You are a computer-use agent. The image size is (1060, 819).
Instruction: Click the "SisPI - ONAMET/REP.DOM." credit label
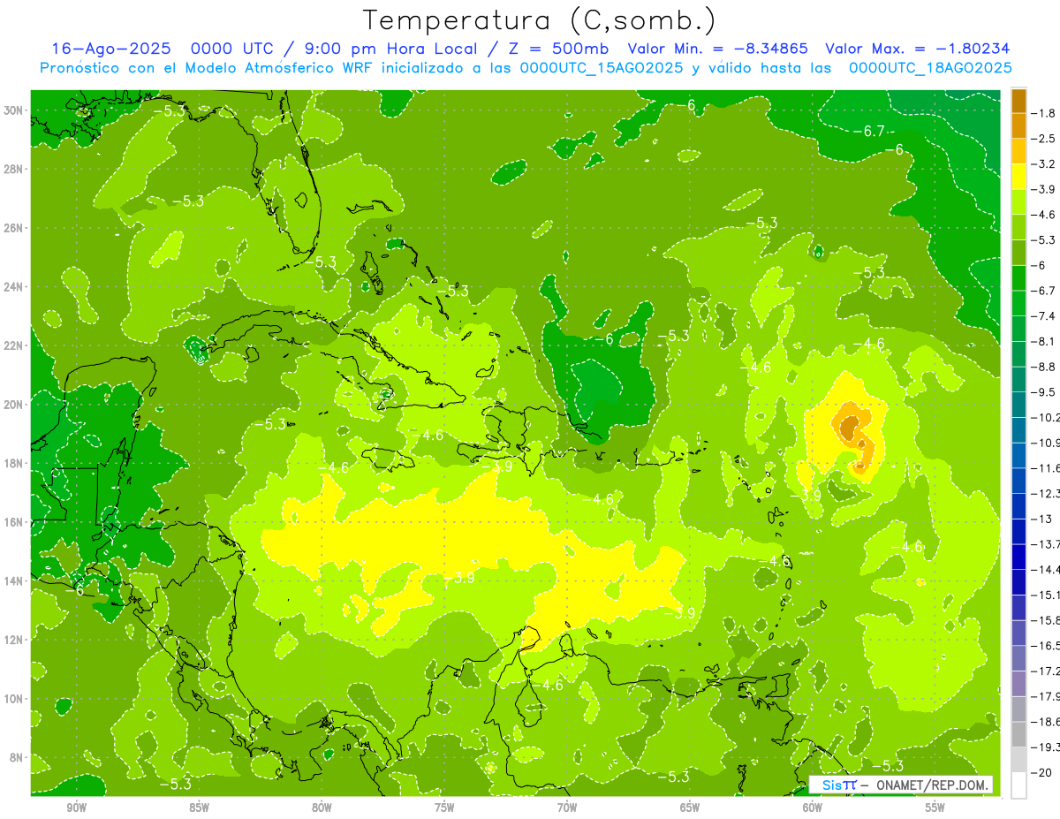pos(901,785)
